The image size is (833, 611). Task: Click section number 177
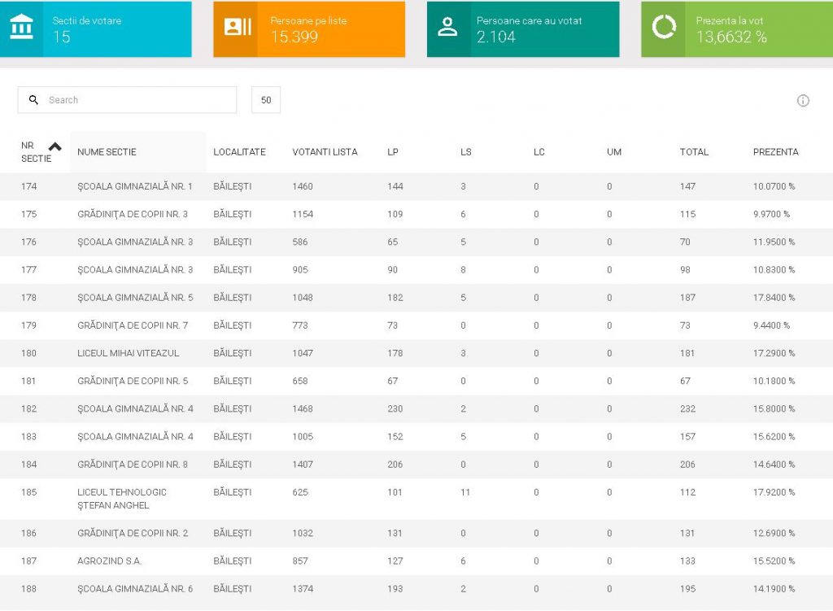pyautogui.click(x=29, y=270)
